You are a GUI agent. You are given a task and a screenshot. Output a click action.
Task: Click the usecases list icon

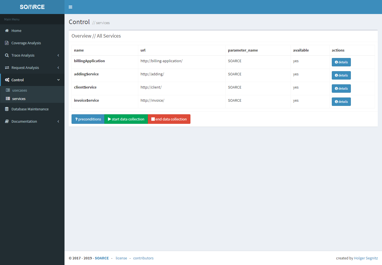[8, 90]
